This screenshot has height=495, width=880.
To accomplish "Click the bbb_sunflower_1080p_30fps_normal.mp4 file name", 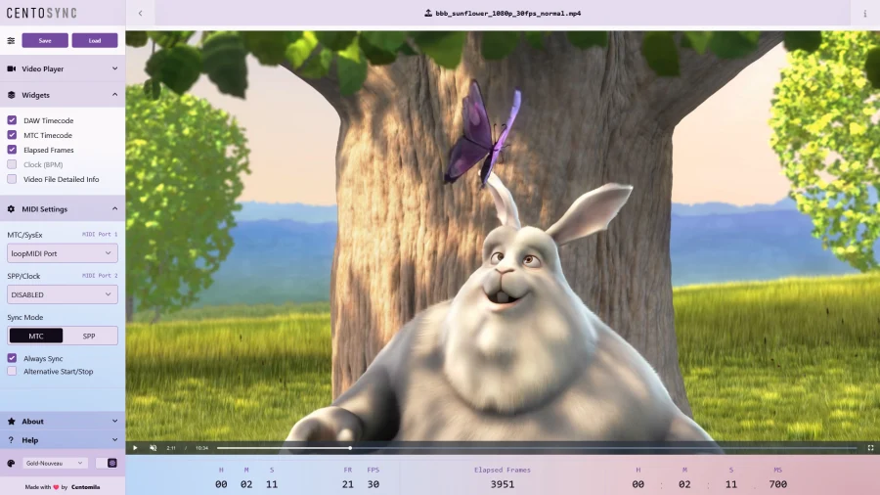I will pos(507,14).
